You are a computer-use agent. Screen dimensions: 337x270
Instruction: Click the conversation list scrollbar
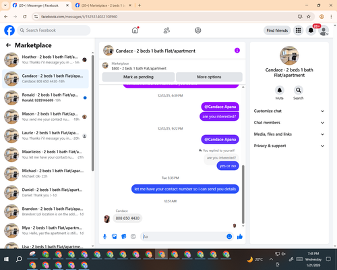click(x=93, y=113)
